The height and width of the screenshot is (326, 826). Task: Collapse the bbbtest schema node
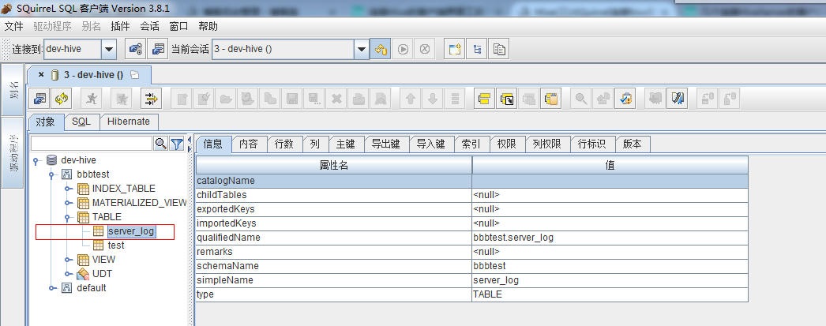[x=51, y=174]
